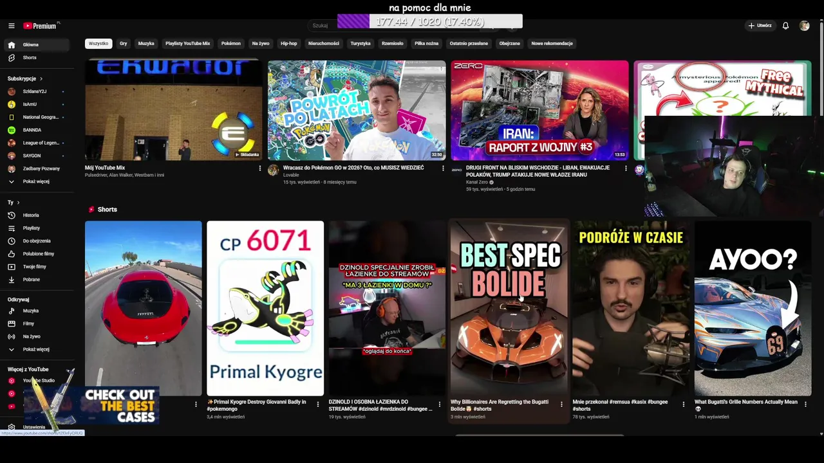Click the Utwórz create button
824x463 pixels.
[760, 26]
